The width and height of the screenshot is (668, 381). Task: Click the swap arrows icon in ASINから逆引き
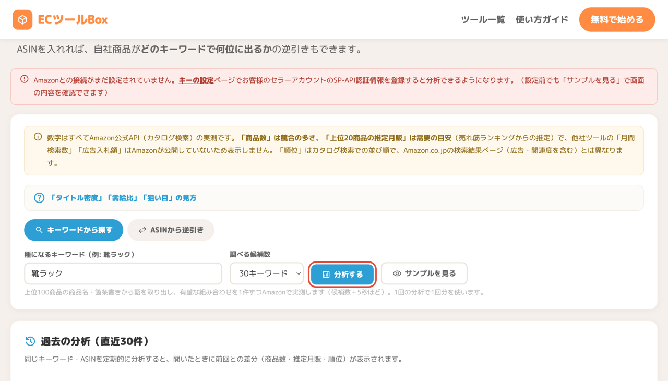[x=142, y=230]
